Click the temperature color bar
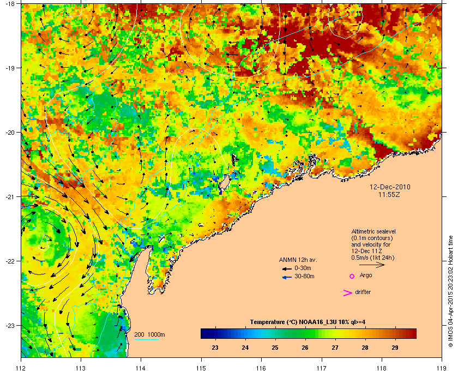Viewport: 458px width, 371px height. pyautogui.click(x=309, y=333)
